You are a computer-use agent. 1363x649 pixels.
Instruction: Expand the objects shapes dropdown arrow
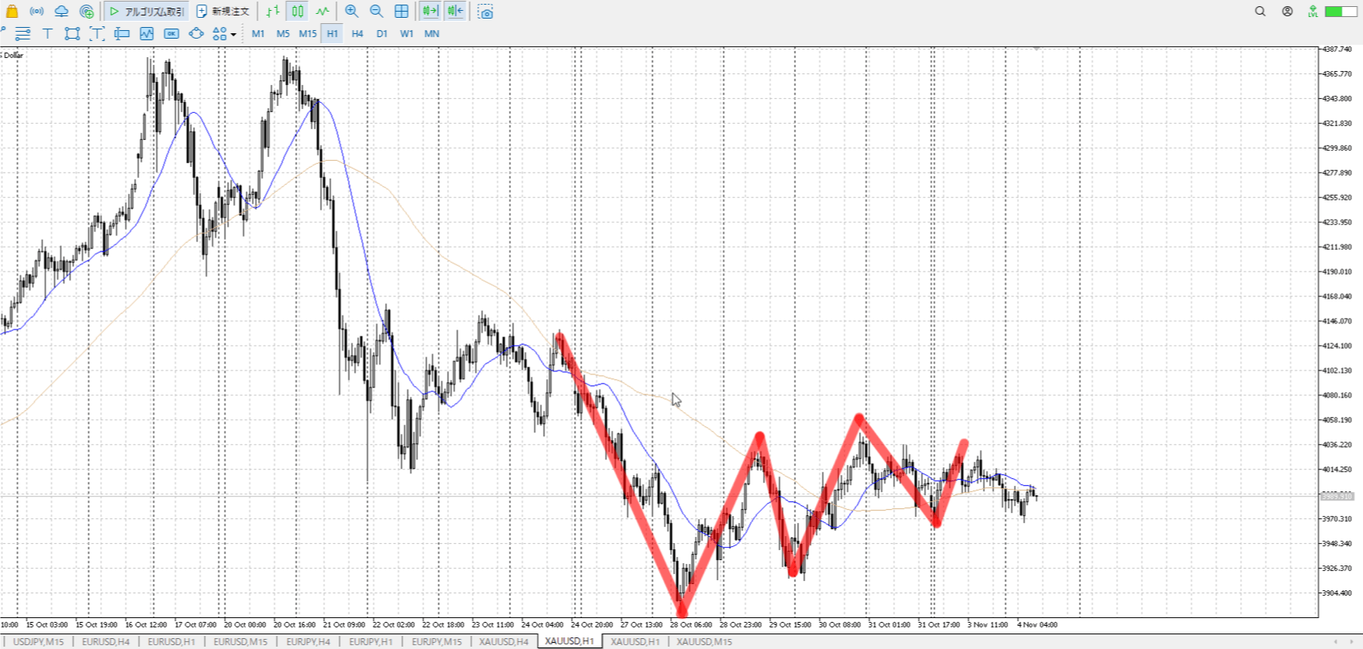click(x=233, y=34)
